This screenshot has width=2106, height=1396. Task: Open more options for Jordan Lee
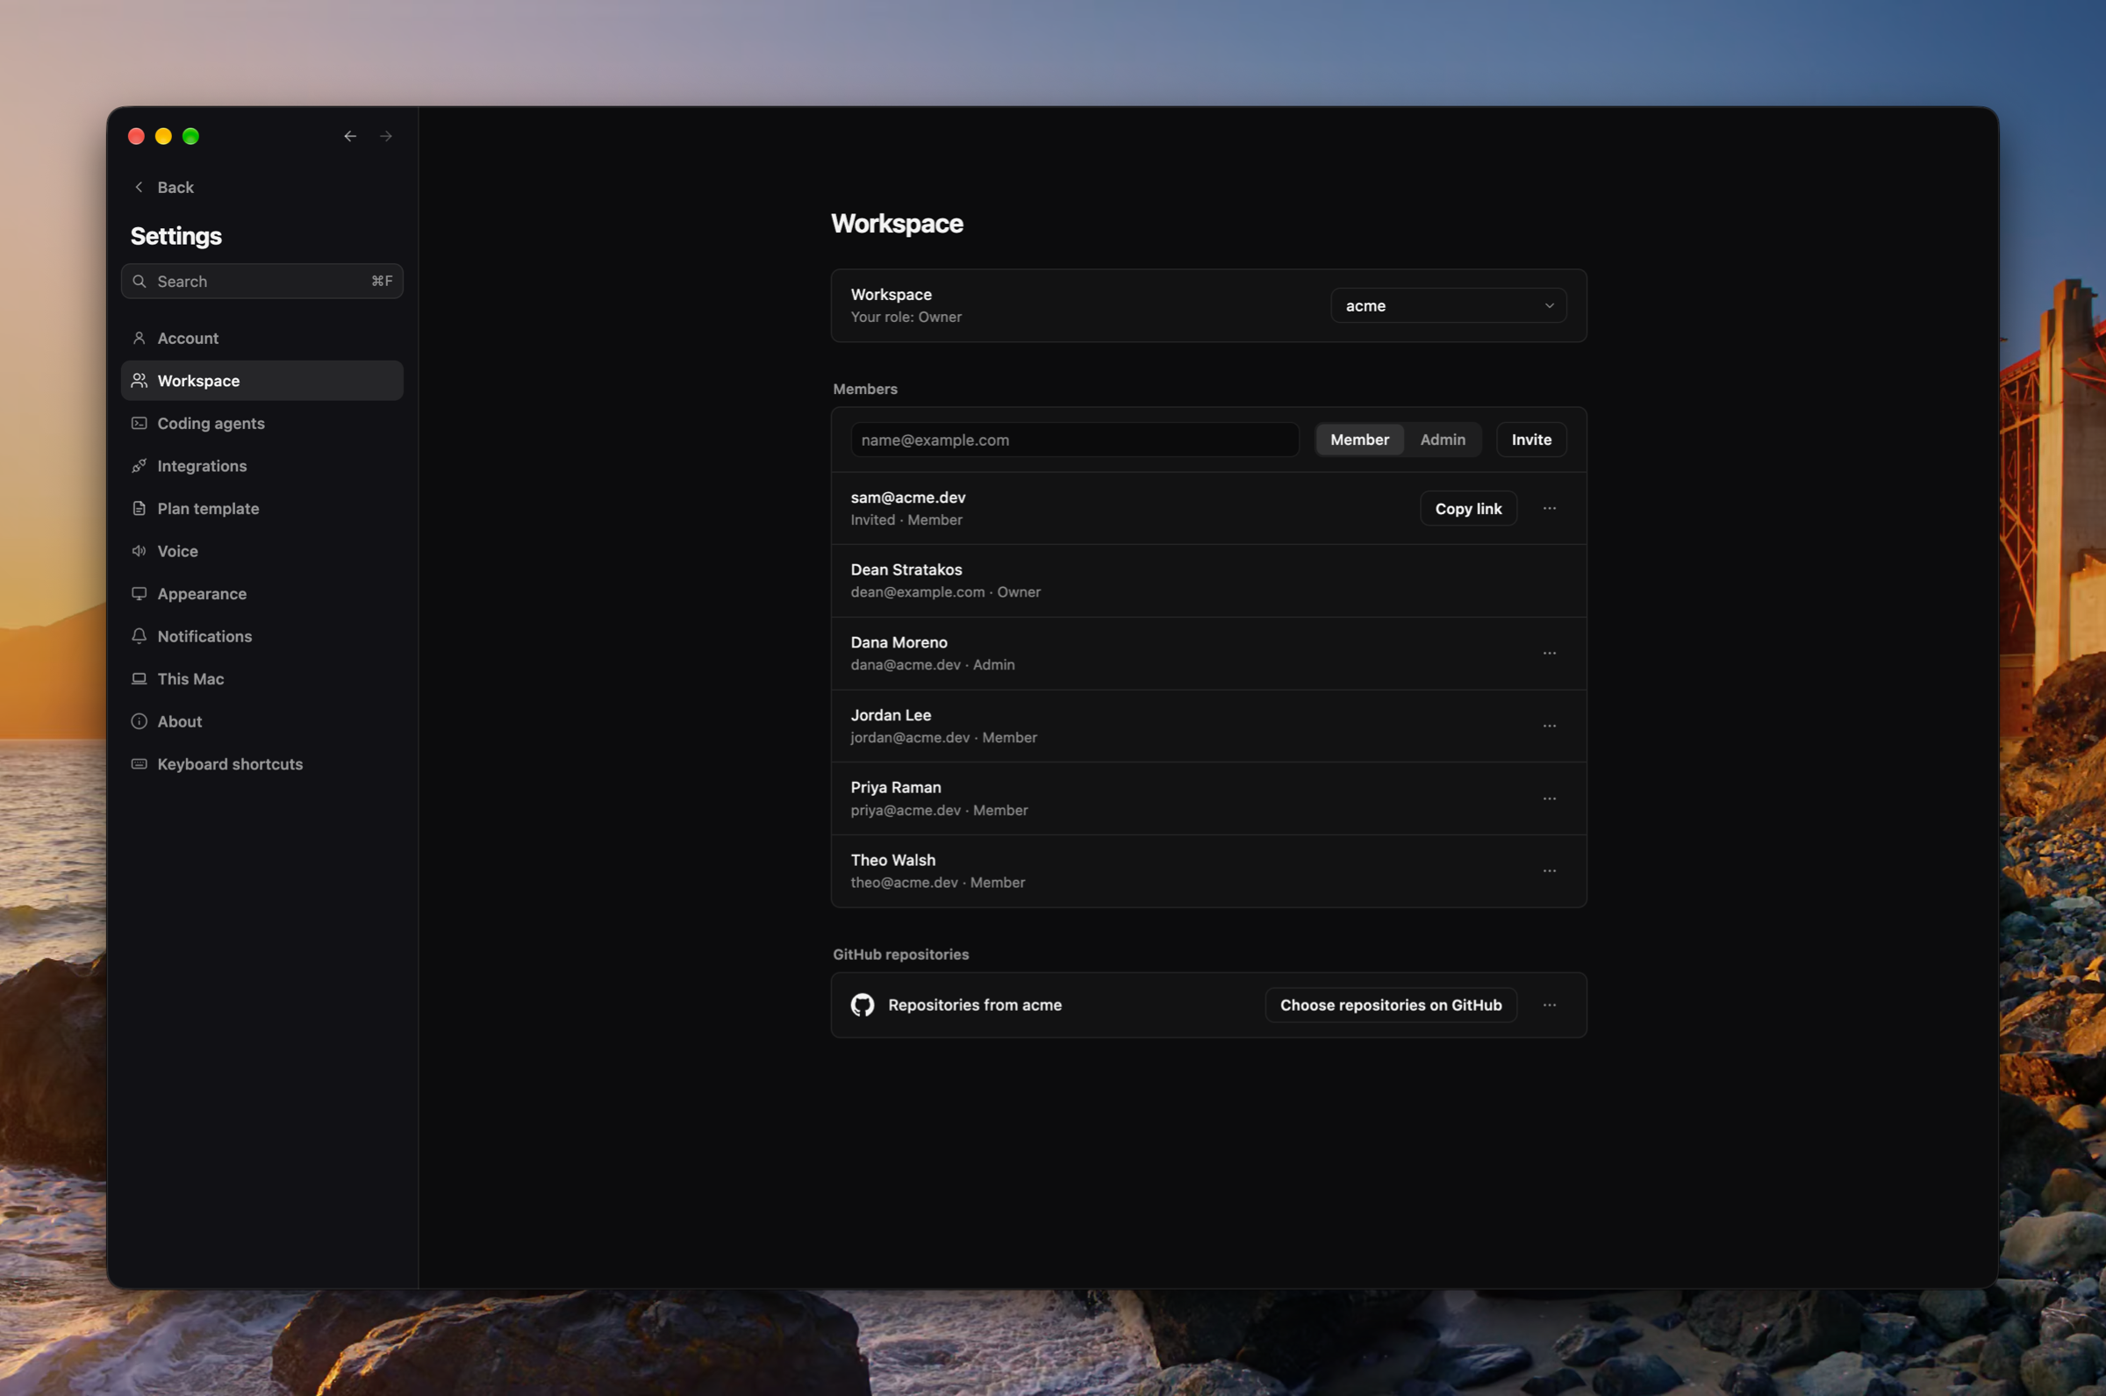point(1550,727)
